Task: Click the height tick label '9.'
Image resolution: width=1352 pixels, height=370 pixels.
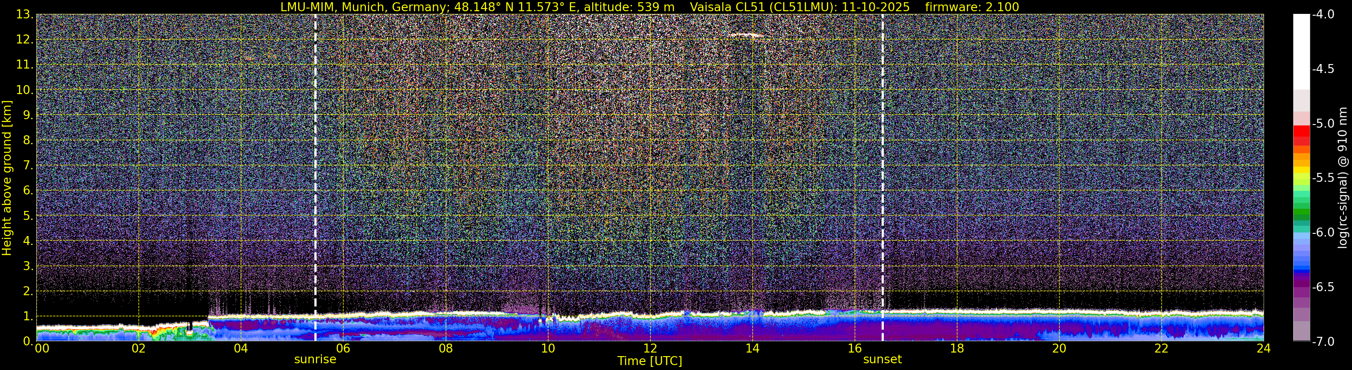Action: point(28,115)
